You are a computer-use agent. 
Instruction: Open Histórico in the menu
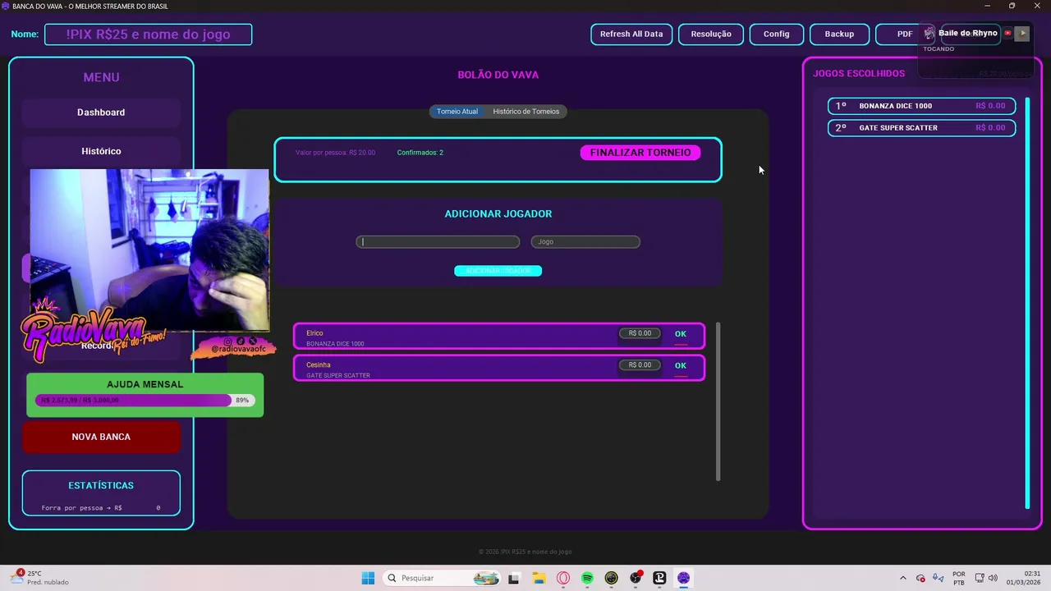[101, 151]
